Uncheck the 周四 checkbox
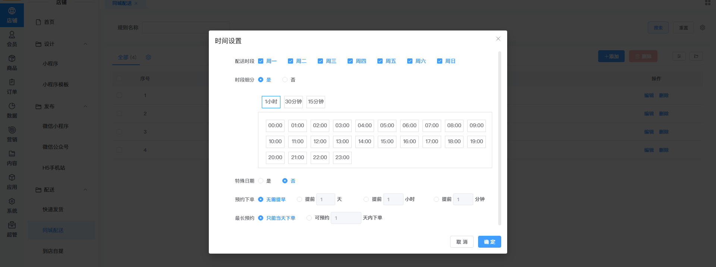 coord(350,61)
